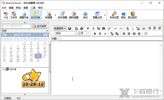164x100 pixels.
Task: Click the 全文检索 search button
Action: coord(40,26)
